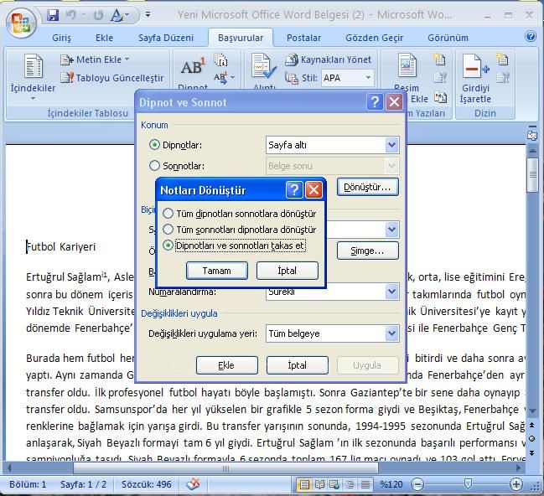
Task: Click the horizontal scrollbar thumb
Action: 225,468
